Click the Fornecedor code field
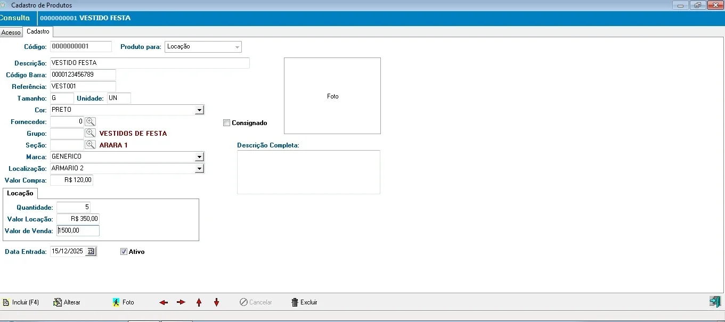This screenshot has height=322, width=725. pos(67,121)
